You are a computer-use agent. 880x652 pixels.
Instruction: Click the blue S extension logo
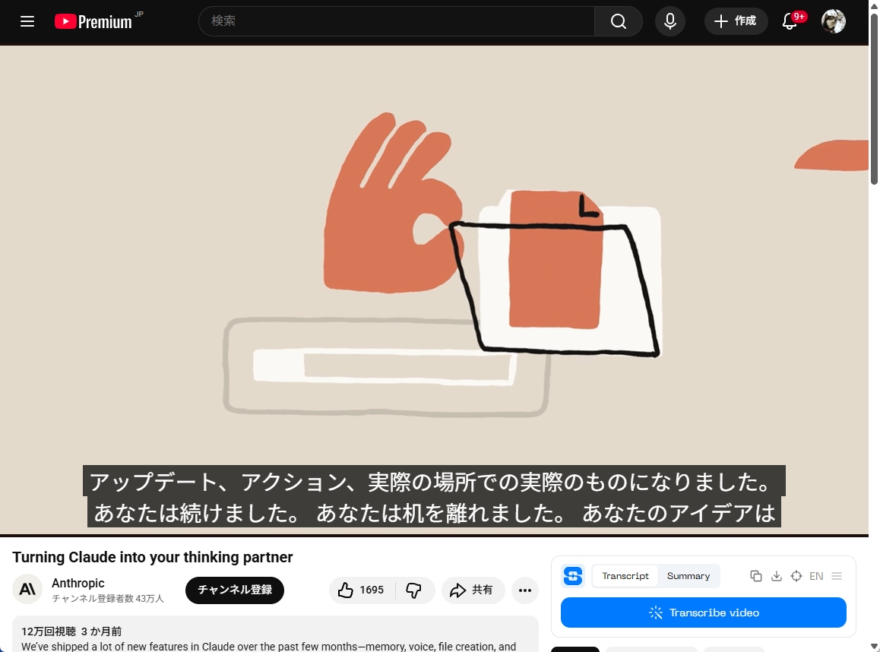pos(572,576)
